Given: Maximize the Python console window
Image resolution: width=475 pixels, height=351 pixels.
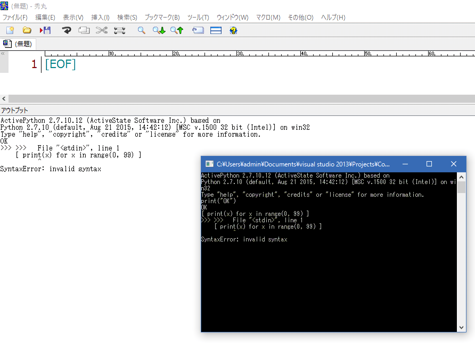Looking at the screenshot, I should tap(429, 164).
